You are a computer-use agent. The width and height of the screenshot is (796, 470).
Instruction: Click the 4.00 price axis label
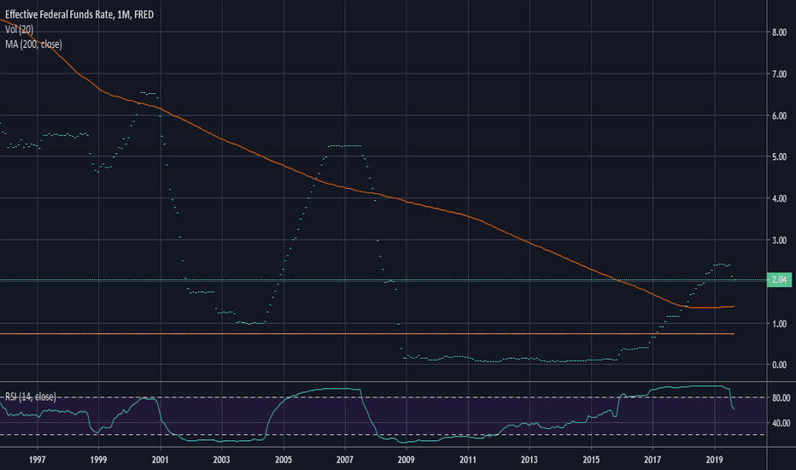pyautogui.click(x=779, y=198)
